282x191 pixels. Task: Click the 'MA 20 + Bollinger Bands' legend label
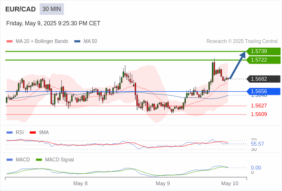pyautogui.click(x=42, y=42)
